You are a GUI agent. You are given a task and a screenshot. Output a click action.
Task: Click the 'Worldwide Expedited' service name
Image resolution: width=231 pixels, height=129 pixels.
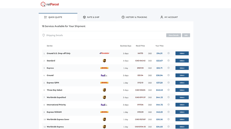point(56,98)
